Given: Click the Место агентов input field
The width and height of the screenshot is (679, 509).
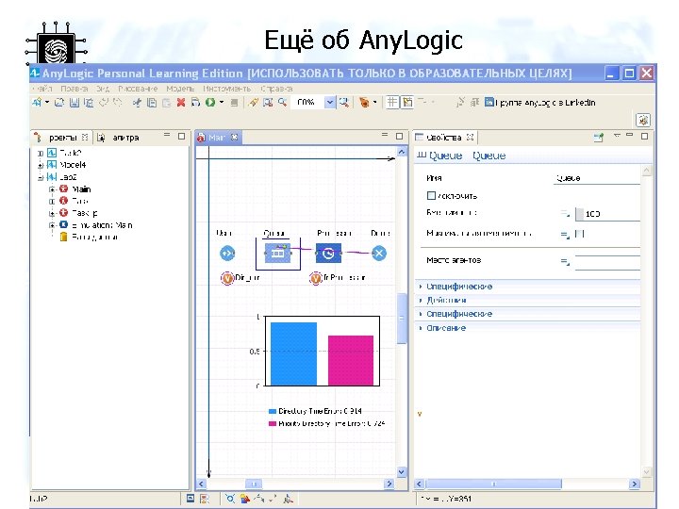Looking at the screenshot, I should click(x=607, y=262).
